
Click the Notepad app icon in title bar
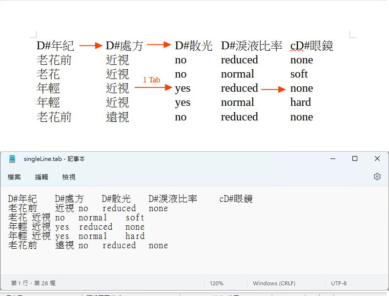coord(12,159)
